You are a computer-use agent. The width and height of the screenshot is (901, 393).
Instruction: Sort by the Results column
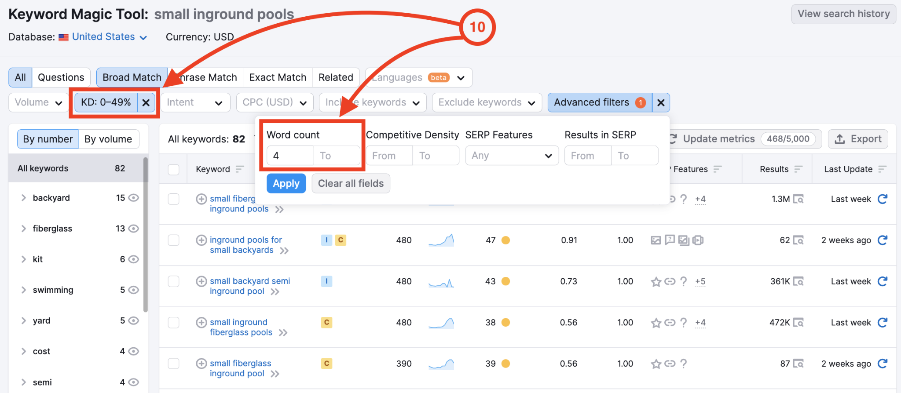point(798,169)
